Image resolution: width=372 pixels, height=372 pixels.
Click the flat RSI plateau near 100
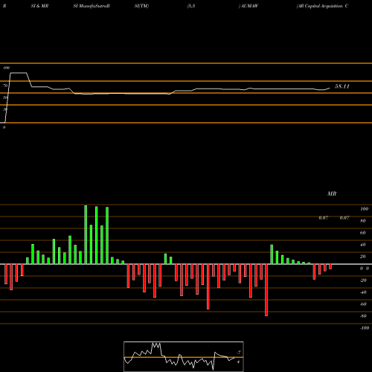[18, 73]
